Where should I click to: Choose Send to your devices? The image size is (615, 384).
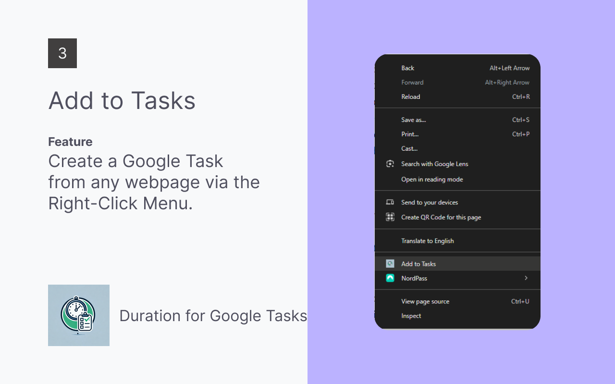click(x=457, y=202)
